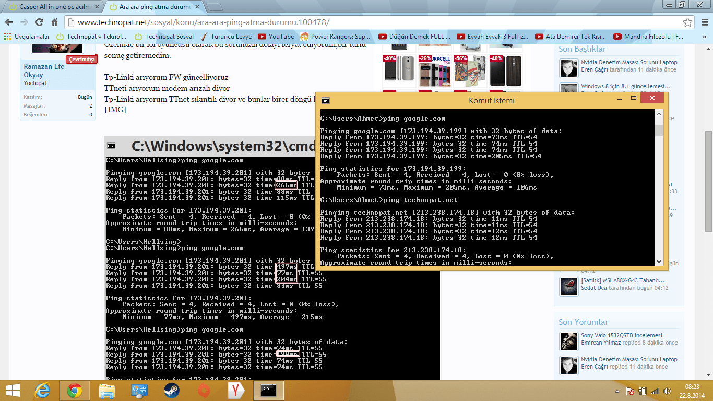The width and height of the screenshot is (713, 401).
Task: Switch to Chrome in the taskbar
Action: (74, 391)
